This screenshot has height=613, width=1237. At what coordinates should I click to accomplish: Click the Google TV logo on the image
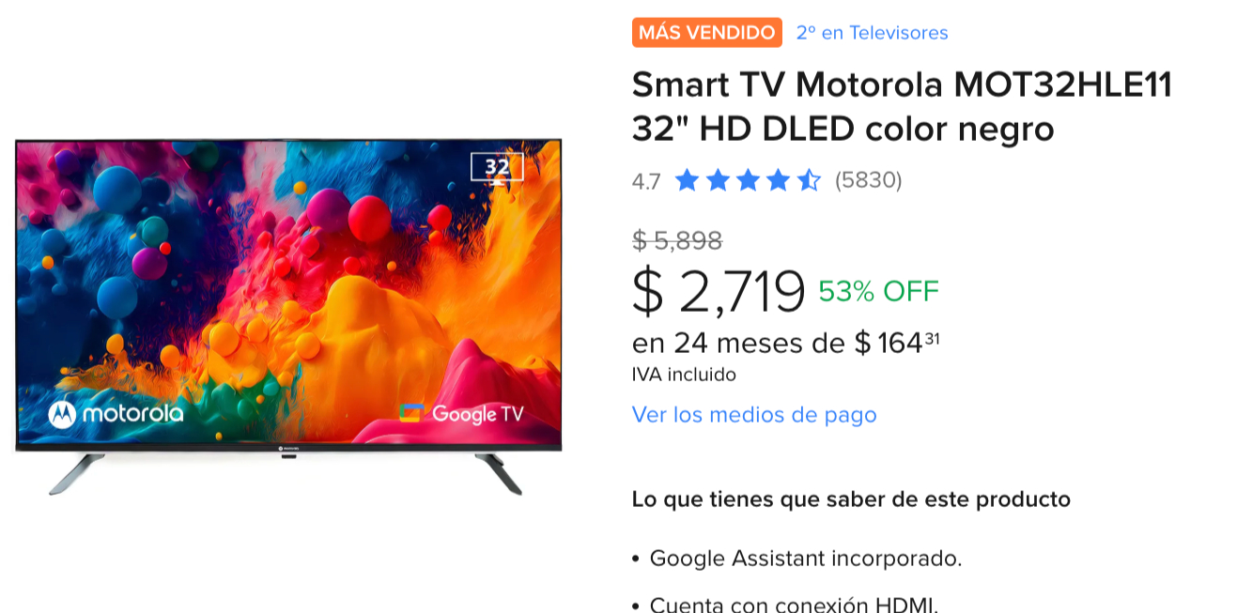point(461,414)
